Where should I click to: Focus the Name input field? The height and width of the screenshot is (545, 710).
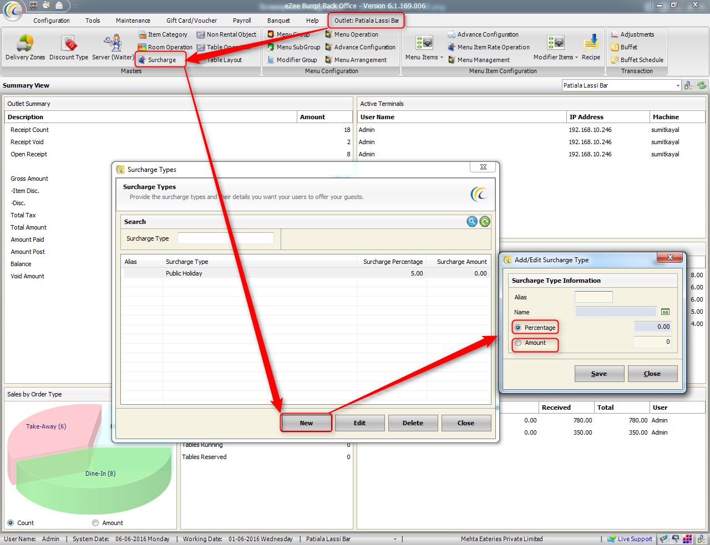coord(616,312)
